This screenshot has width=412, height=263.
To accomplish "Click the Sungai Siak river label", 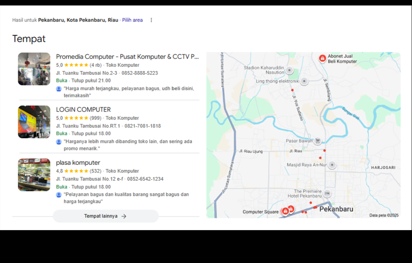I will [351, 113].
